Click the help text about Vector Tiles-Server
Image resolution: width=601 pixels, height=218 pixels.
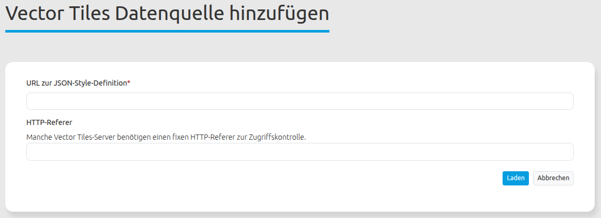[x=166, y=137]
